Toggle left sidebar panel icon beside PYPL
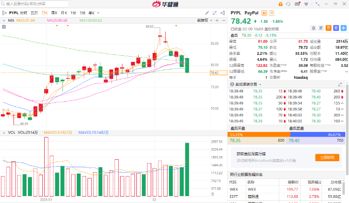Viewport: 349px width, 203px height. pyautogui.click(x=4, y=13)
